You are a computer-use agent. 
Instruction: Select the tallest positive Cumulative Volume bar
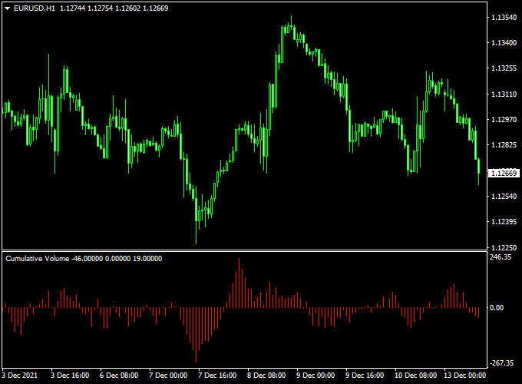pos(239,283)
